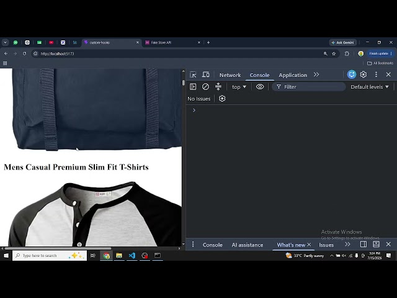Image resolution: width=397 pixels, height=298 pixels.
Task: Toggle the device toolbar icon
Action: [x=205, y=74]
